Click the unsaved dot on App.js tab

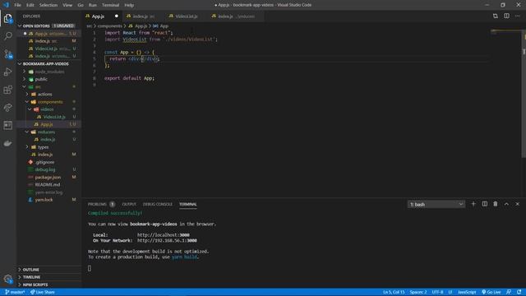pyautogui.click(x=117, y=16)
